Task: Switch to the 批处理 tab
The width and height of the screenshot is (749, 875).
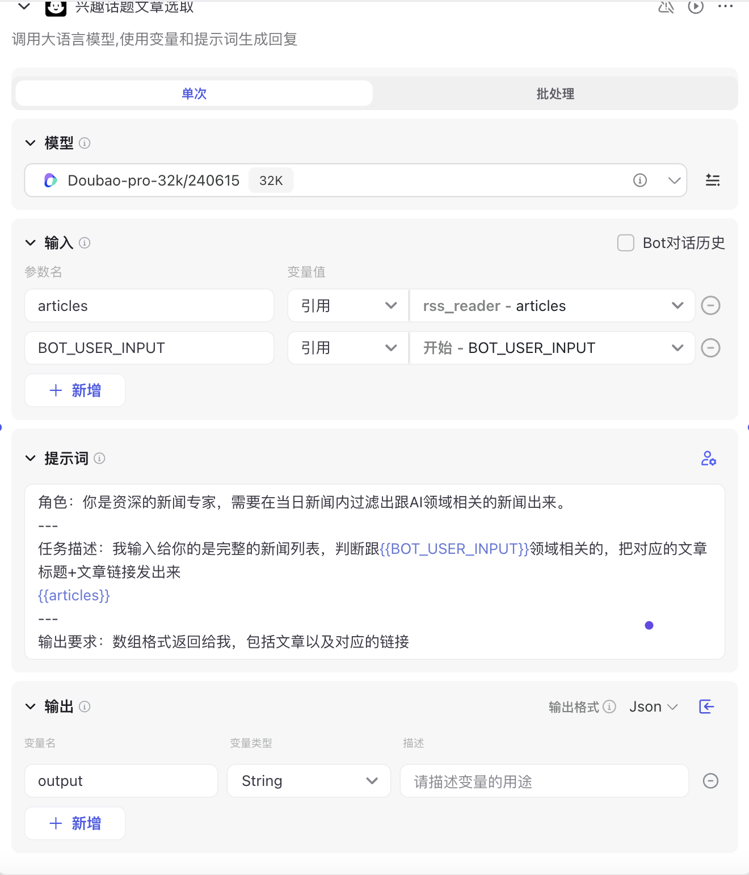Action: click(x=556, y=94)
